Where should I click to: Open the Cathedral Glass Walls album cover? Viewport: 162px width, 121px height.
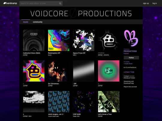(x=34, y=40)
